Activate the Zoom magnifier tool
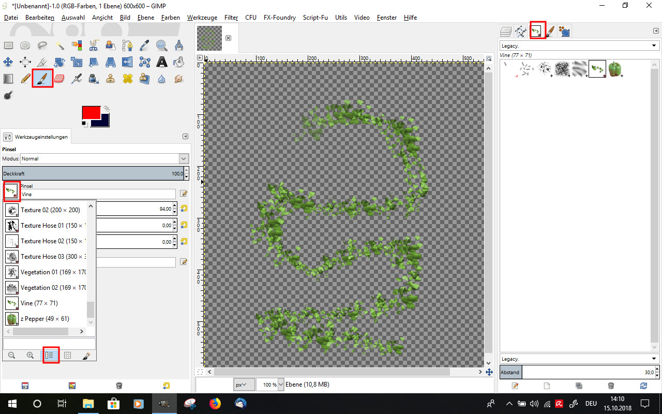This screenshot has width=662, height=414. [162, 46]
